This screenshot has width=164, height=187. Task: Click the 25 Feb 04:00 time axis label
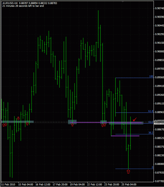click(x=129, y=185)
